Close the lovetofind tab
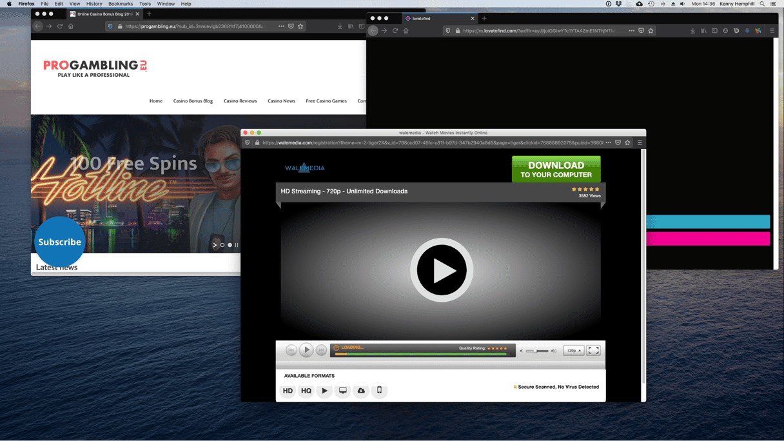 tap(473, 18)
